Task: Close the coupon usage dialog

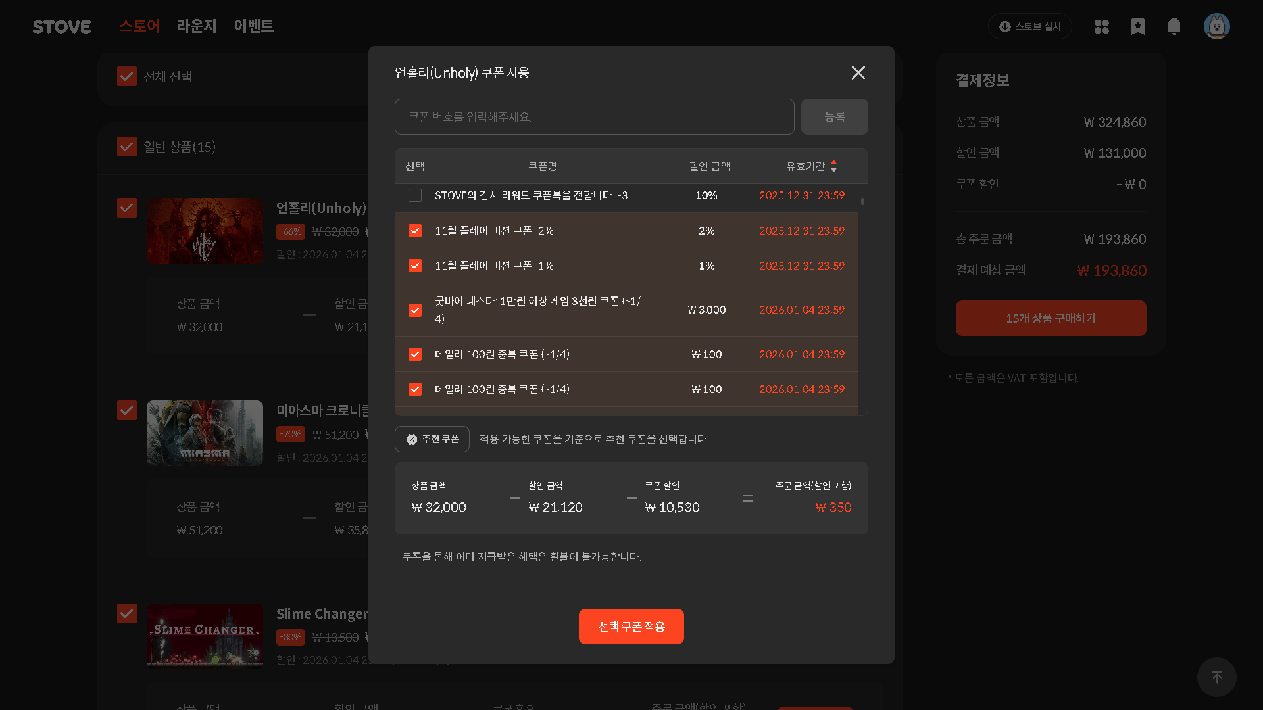Action: tap(858, 73)
